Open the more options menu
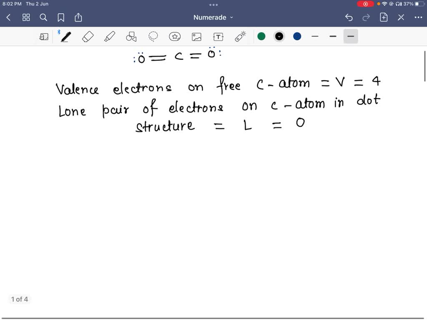 click(x=419, y=17)
